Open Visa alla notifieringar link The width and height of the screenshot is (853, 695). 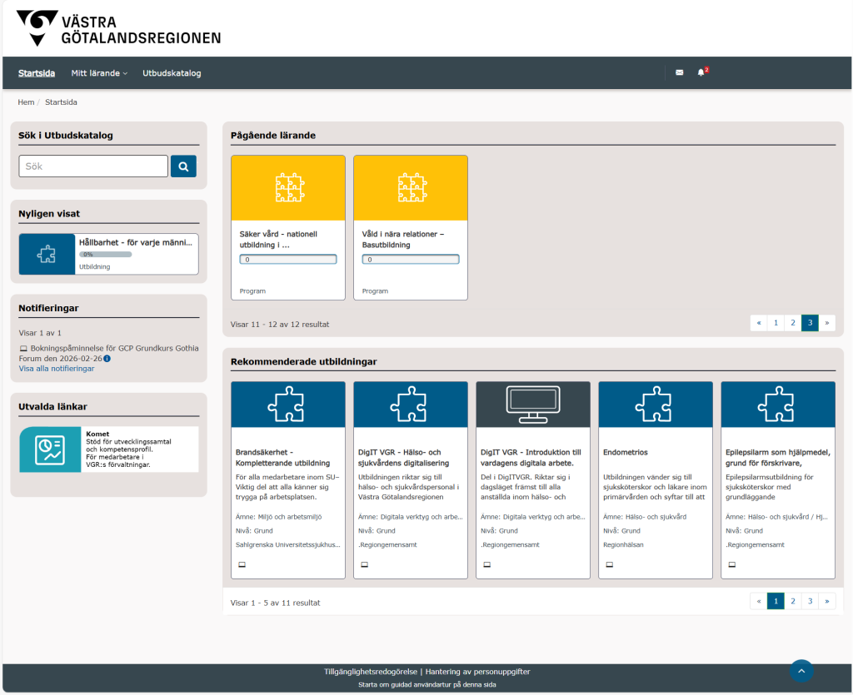(x=56, y=369)
